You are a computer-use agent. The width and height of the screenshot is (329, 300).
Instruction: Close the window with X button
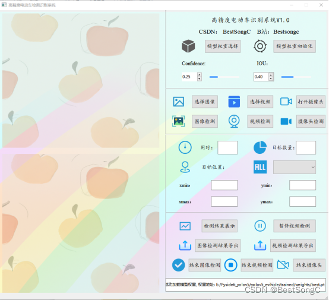tap(321, 5)
